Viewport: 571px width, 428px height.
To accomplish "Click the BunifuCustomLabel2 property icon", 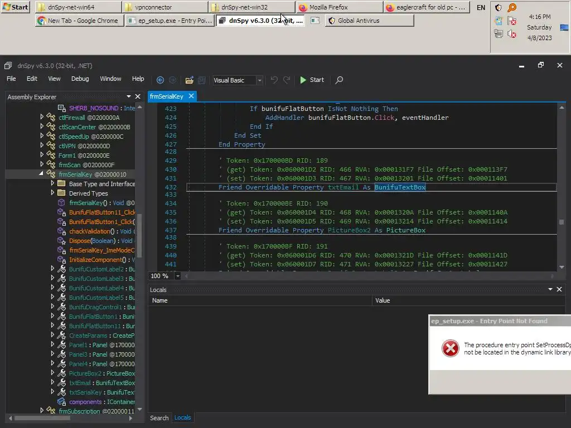I will pyautogui.click(x=61, y=269).
